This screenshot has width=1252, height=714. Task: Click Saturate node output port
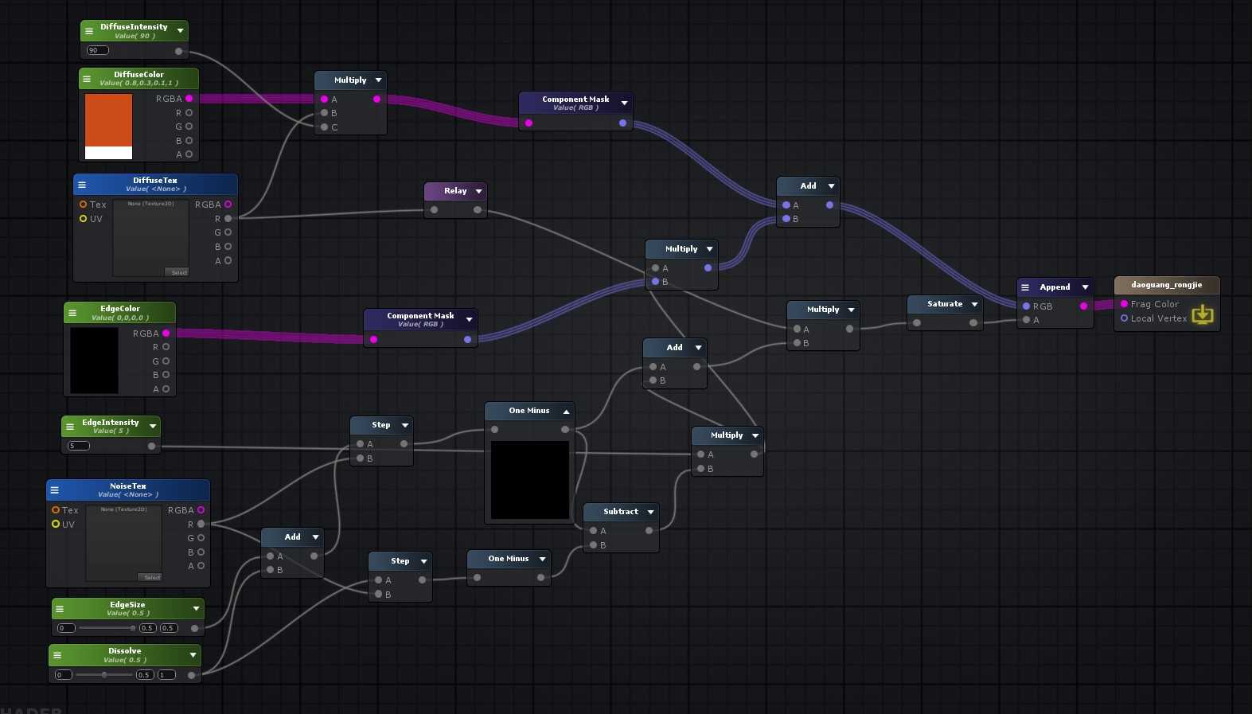click(973, 323)
